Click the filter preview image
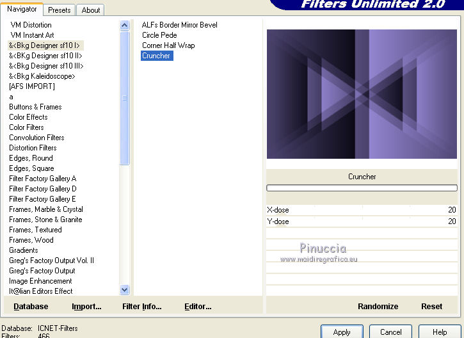This screenshot has height=338, width=464. [x=362, y=94]
